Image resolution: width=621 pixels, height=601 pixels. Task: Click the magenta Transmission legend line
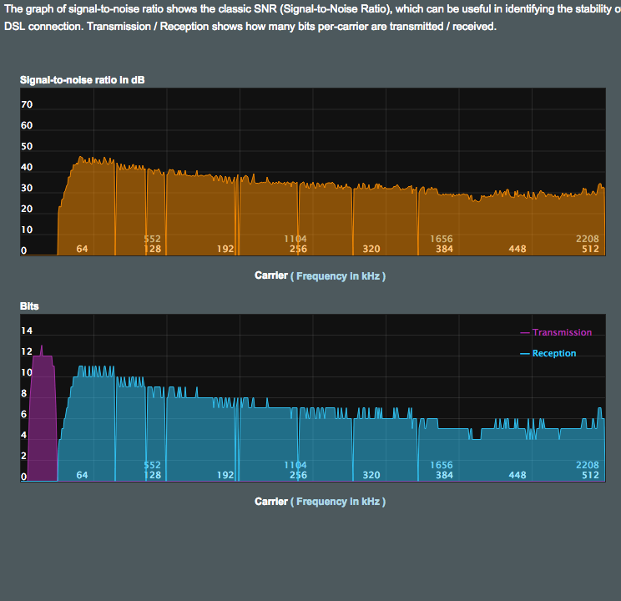click(x=525, y=333)
